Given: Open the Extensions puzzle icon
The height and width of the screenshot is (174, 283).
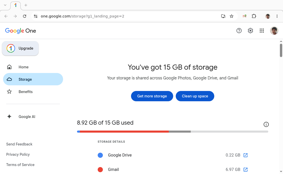Looking at the screenshot, I should point(254,16).
